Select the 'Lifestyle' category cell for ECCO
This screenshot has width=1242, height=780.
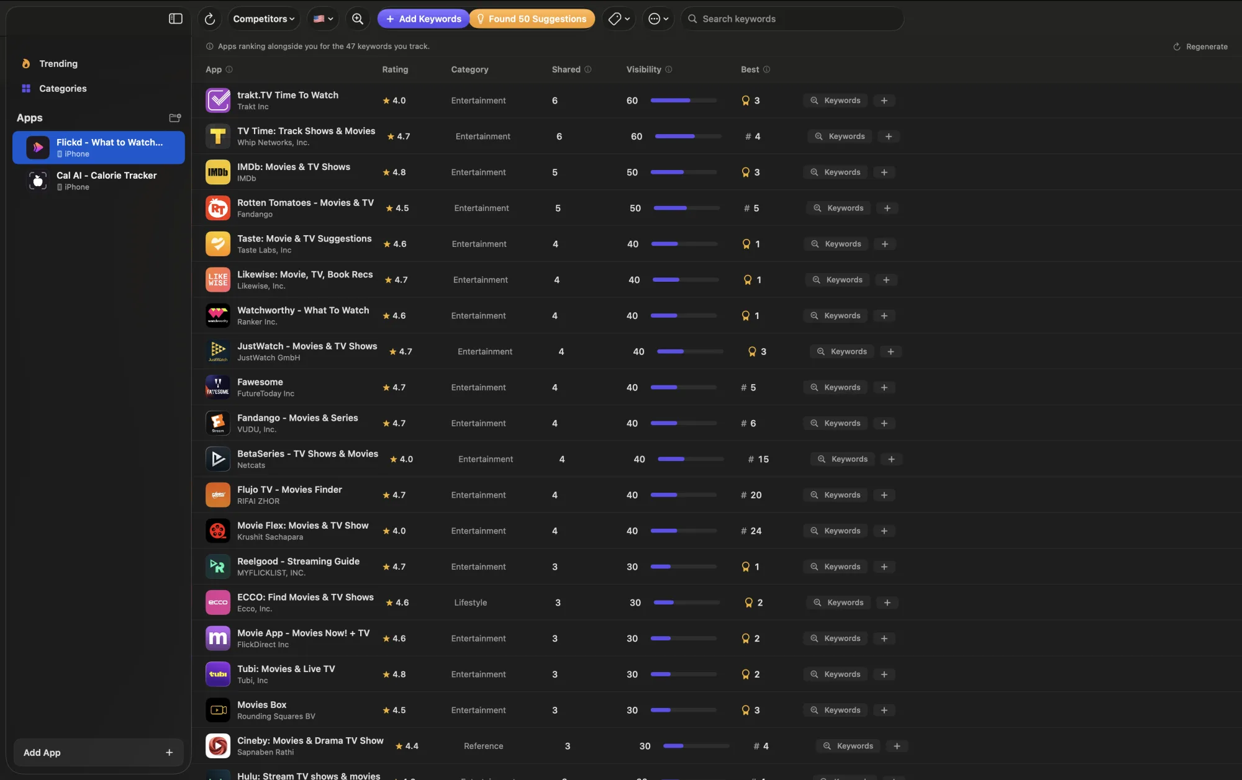(470, 603)
